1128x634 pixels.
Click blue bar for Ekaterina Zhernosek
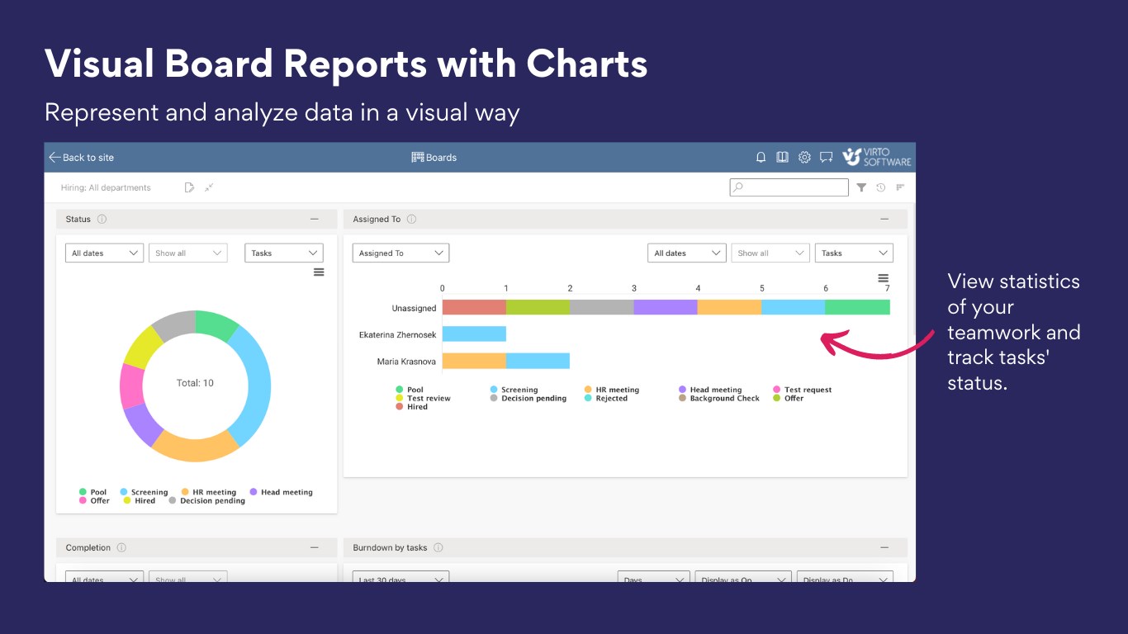474,334
